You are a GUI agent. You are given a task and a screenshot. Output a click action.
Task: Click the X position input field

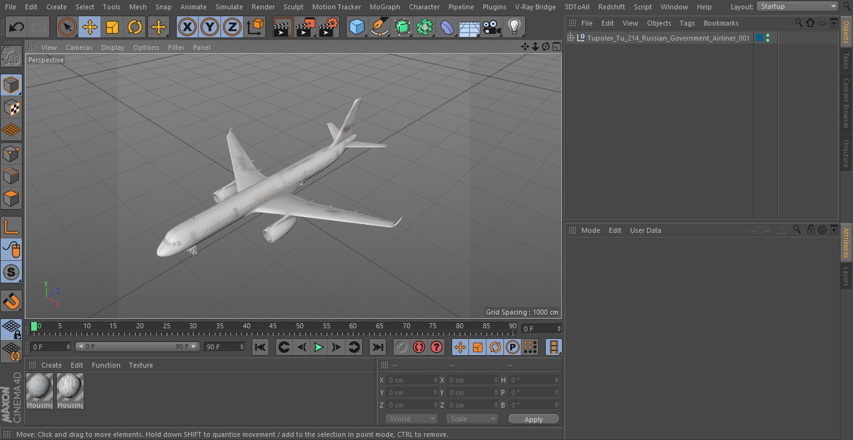[x=412, y=380]
